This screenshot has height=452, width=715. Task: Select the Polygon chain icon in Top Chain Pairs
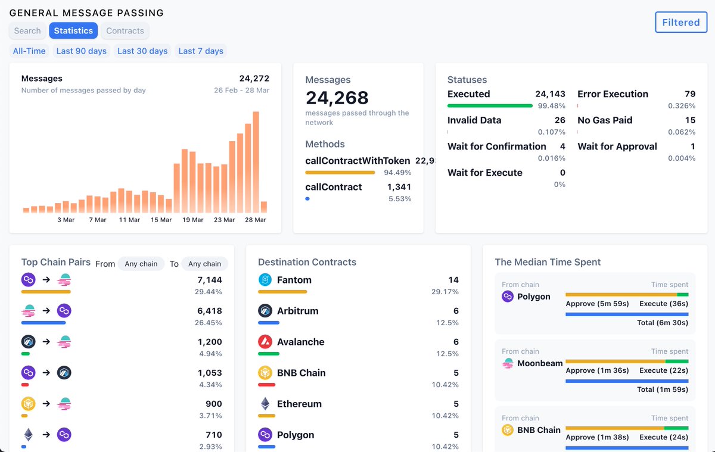(x=28, y=279)
